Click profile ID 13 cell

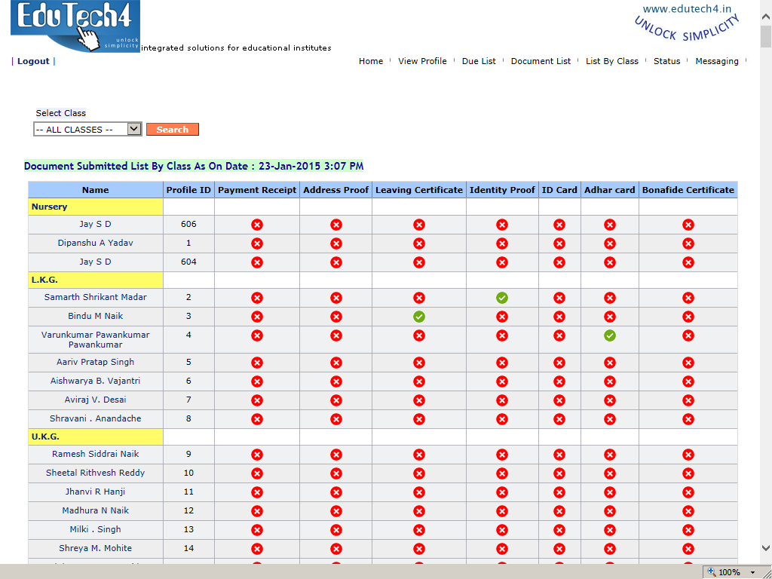tap(188, 529)
